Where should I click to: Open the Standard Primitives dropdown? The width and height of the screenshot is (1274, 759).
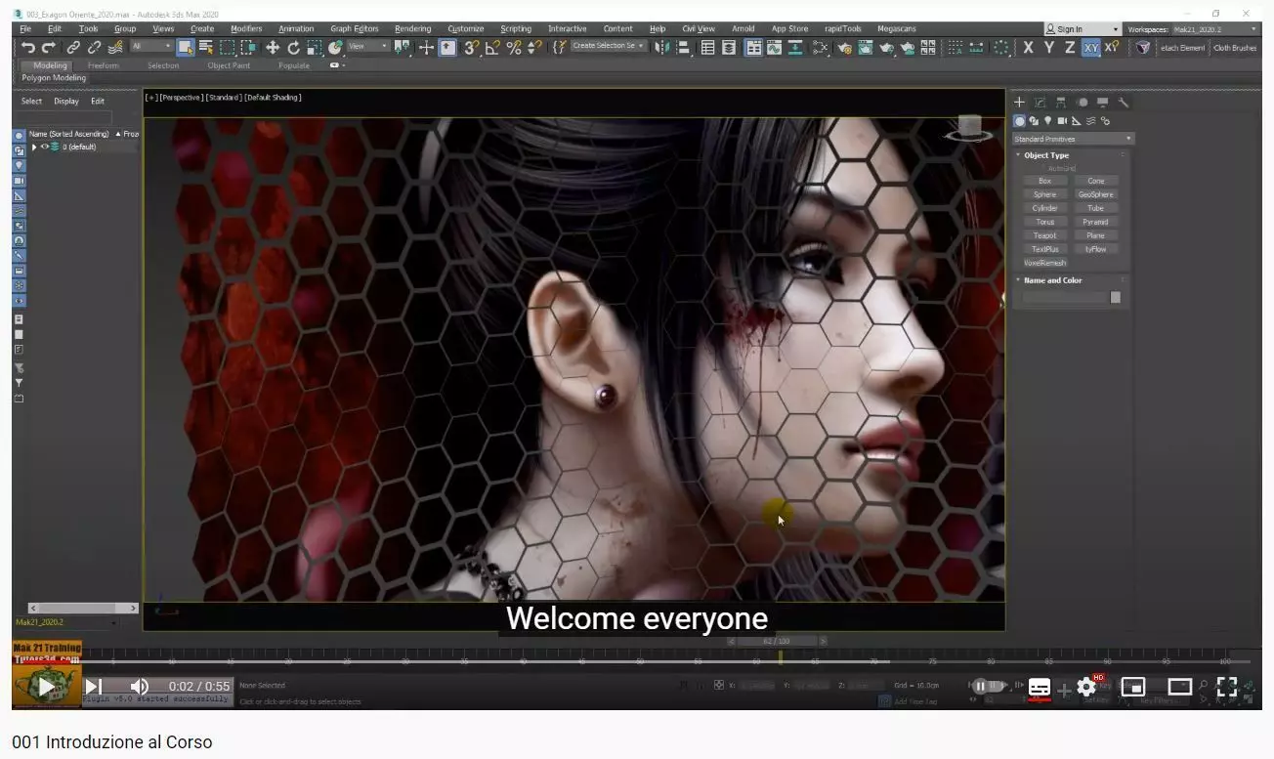pos(1073,139)
